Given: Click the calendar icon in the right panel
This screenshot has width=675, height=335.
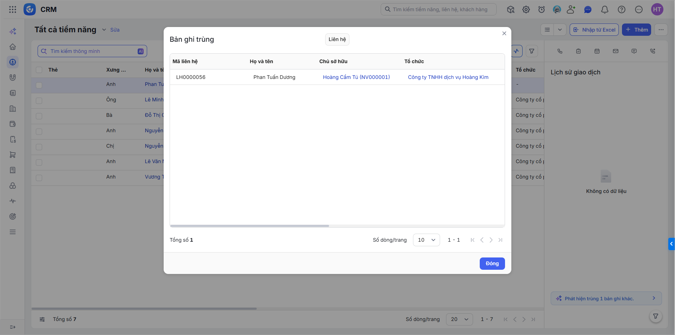Looking at the screenshot, I should pos(597,51).
